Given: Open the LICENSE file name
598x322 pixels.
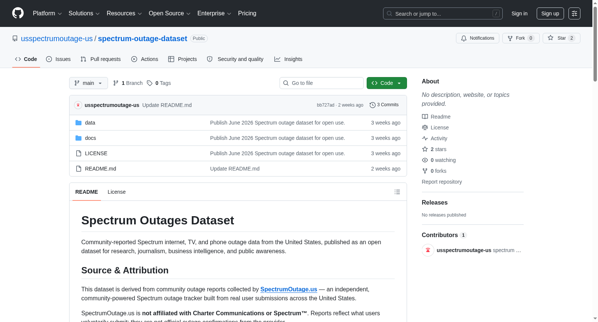Looking at the screenshot, I should 96,153.
